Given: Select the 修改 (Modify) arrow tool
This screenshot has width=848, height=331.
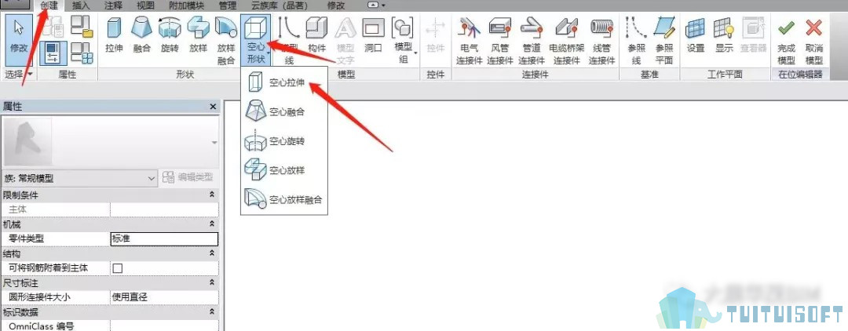Looking at the screenshot, I should [x=18, y=40].
